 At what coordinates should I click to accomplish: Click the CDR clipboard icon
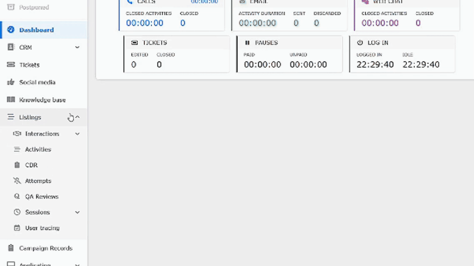(x=17, y=165)
